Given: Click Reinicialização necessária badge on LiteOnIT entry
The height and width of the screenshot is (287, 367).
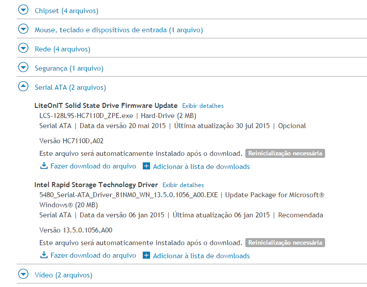Looking at the screenshot, I should pos(285,153).
